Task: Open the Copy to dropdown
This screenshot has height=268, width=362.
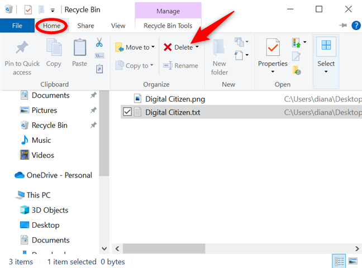Action: click(135, 65)
